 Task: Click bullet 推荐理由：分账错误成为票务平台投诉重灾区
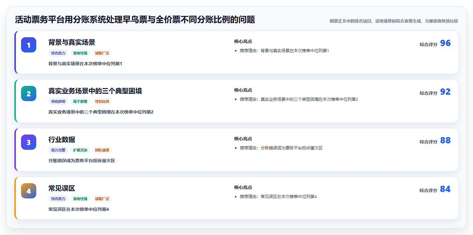[281, 148]
